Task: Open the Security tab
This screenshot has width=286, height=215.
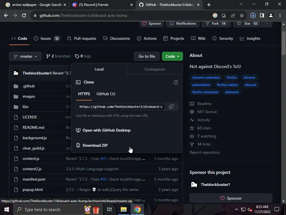Action: point(223,38)
